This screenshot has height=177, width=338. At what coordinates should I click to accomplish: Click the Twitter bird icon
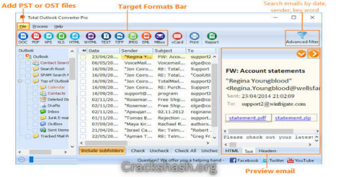(264, 160)
